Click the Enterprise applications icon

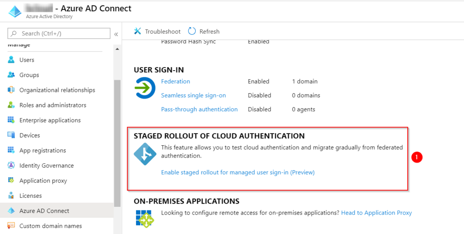tap(11, 120)
